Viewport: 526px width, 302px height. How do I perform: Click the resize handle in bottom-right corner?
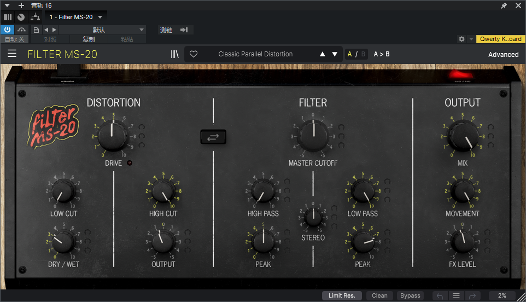click(x=521, y=297)
